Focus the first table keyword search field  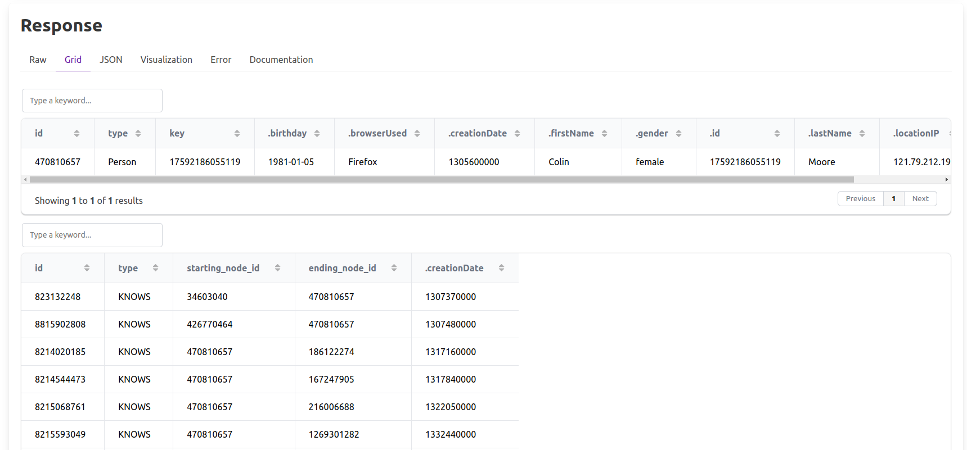coord(92,101)
